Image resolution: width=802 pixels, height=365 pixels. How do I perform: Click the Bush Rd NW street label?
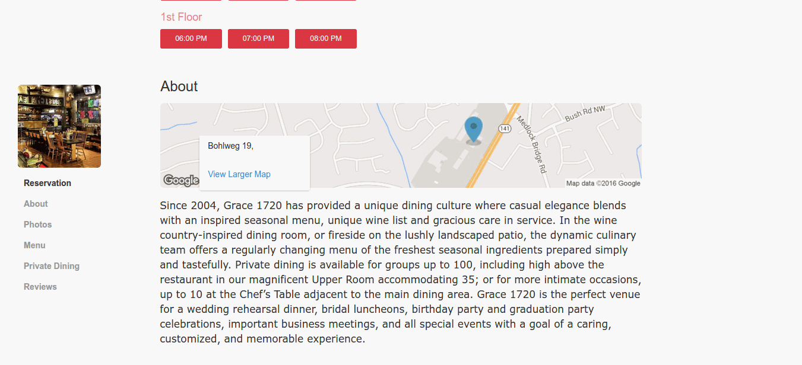tap(585, 113)
